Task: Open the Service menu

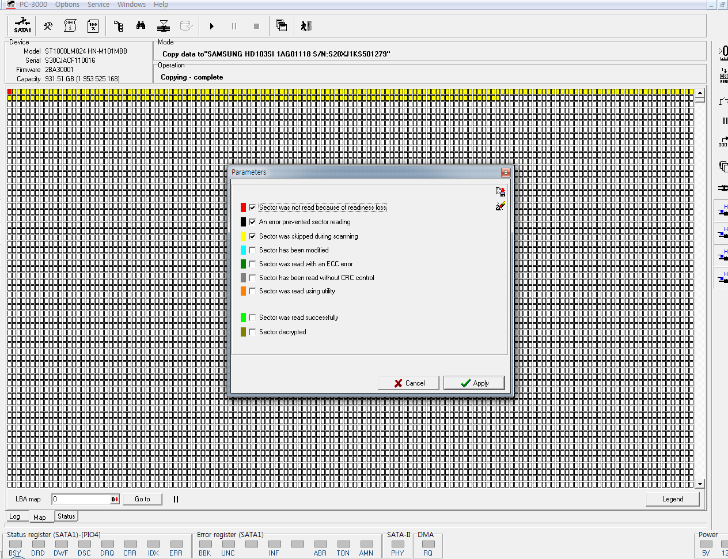Action: (98, 5)
